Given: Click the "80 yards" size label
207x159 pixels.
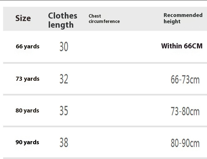Looking at the screenshot, I should (x=27, y=111).
